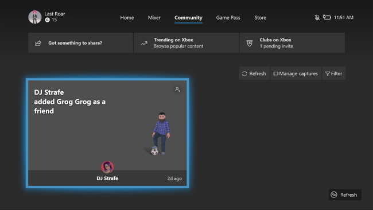The image size is (373, 210).
Task: Click 'DJ Strafe added Grog Grog as a friend' text
Action: point(69,102)
